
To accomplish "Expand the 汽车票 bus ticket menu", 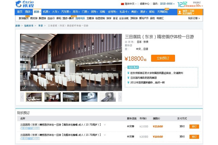I will coord(66,12).
